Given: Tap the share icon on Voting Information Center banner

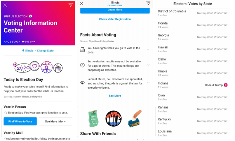Looking at the screenshot, I should (71, 5).
